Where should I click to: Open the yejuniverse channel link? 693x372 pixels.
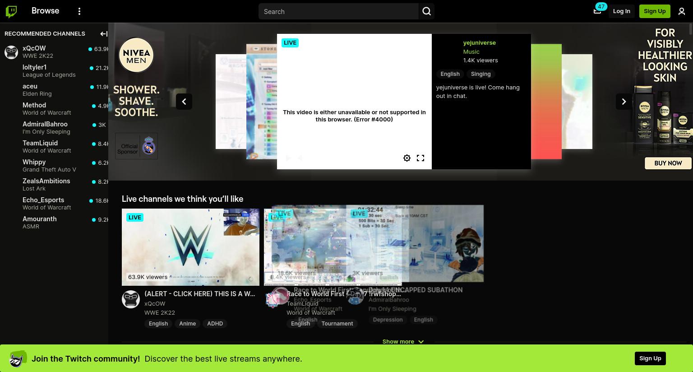[479, 42]
